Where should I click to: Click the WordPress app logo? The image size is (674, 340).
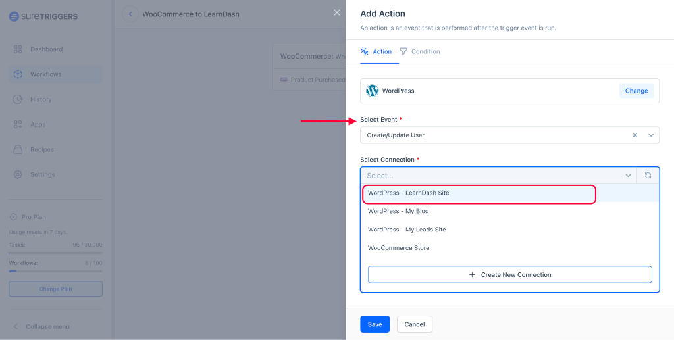(373, 91)
